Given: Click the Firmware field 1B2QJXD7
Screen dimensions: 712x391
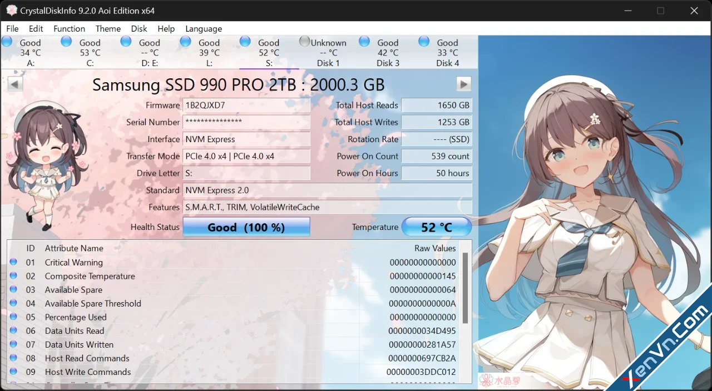Looking at the screenshot, I should click(x=246, y=105).
